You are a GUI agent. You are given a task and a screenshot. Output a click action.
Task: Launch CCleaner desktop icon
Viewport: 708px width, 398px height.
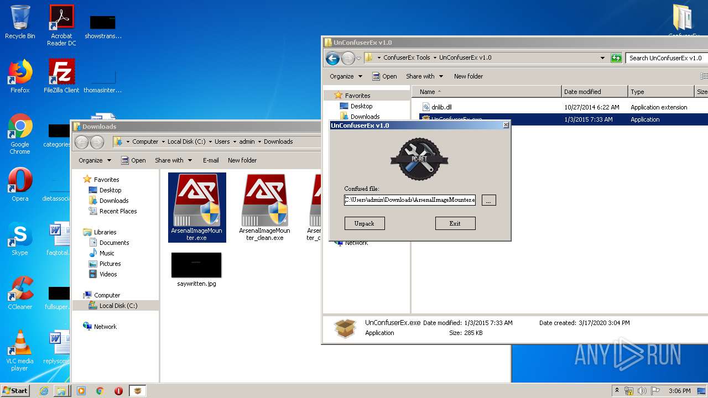click(x=20, y=292)
